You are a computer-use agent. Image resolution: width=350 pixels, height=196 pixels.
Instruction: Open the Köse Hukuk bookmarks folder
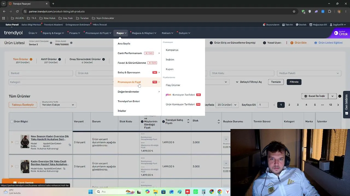(x=47, y=18)
